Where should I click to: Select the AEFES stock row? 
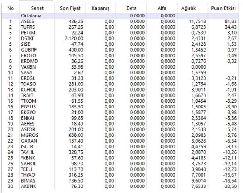click(x=120, y=124)
